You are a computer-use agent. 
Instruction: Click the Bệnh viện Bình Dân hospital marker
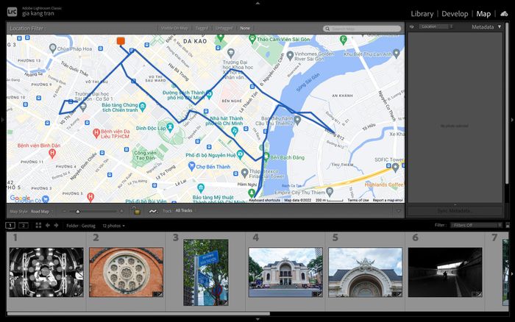tap(52, 154)
